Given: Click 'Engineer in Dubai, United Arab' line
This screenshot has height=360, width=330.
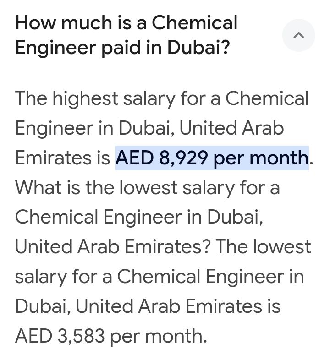Looking at the screenshot, I should [149, 128].
